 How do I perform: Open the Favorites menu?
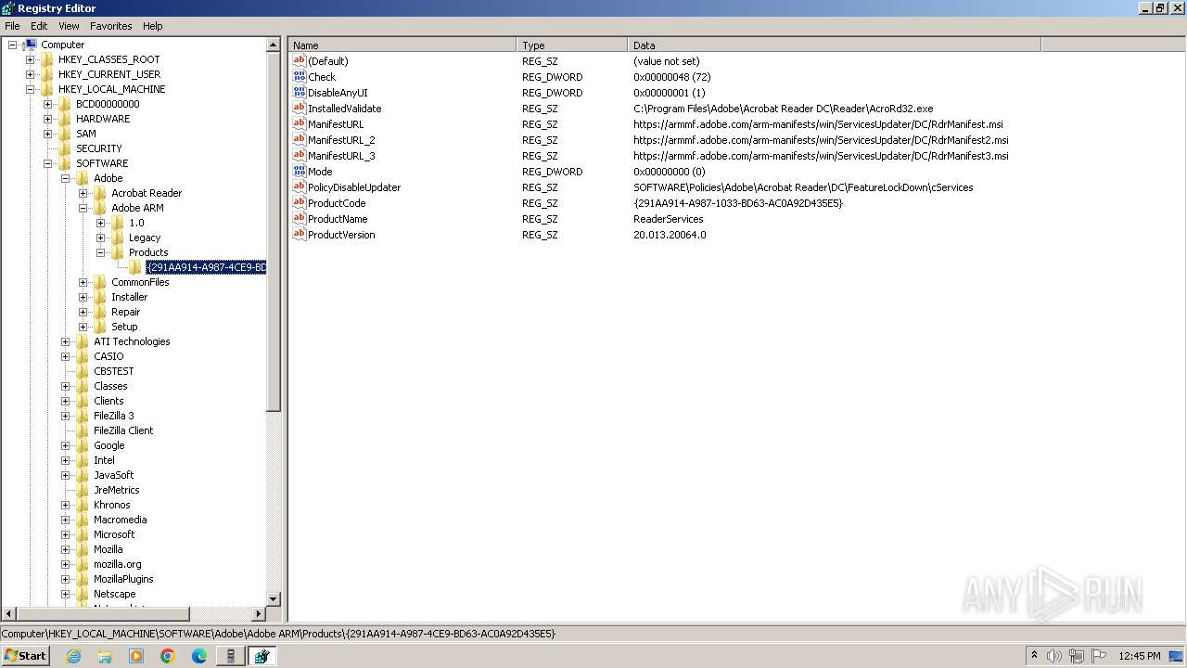[110, 26]
